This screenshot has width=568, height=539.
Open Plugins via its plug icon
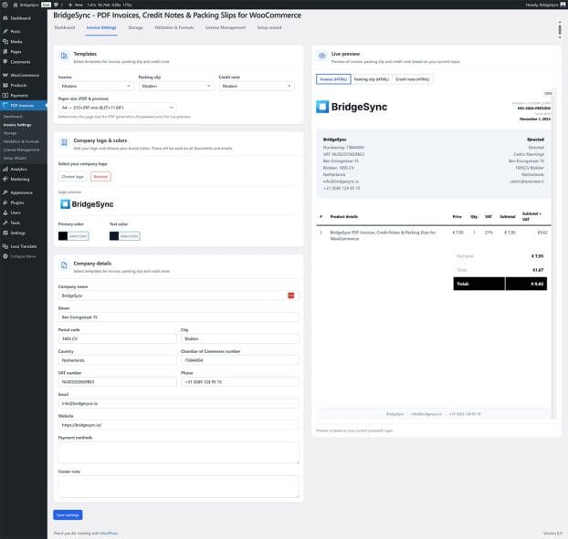5,202
